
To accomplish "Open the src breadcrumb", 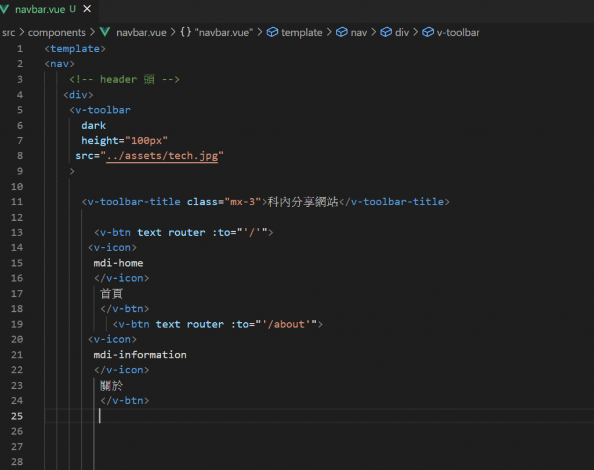I will pos(8,32).
